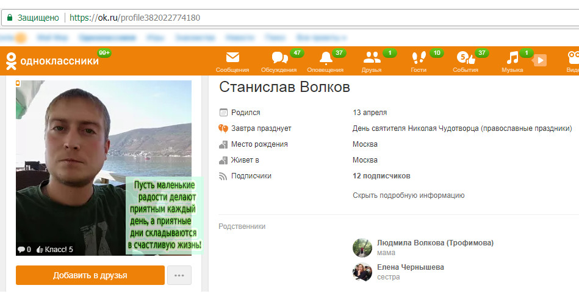Open Гости footprints icon
Image resolution: width=579 pixels, height=302 pixels.
tap(419, 58)
